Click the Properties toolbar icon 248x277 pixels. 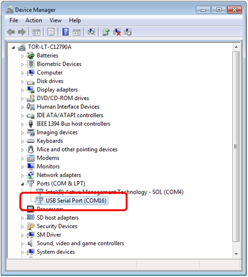click(x=51, y=32)
